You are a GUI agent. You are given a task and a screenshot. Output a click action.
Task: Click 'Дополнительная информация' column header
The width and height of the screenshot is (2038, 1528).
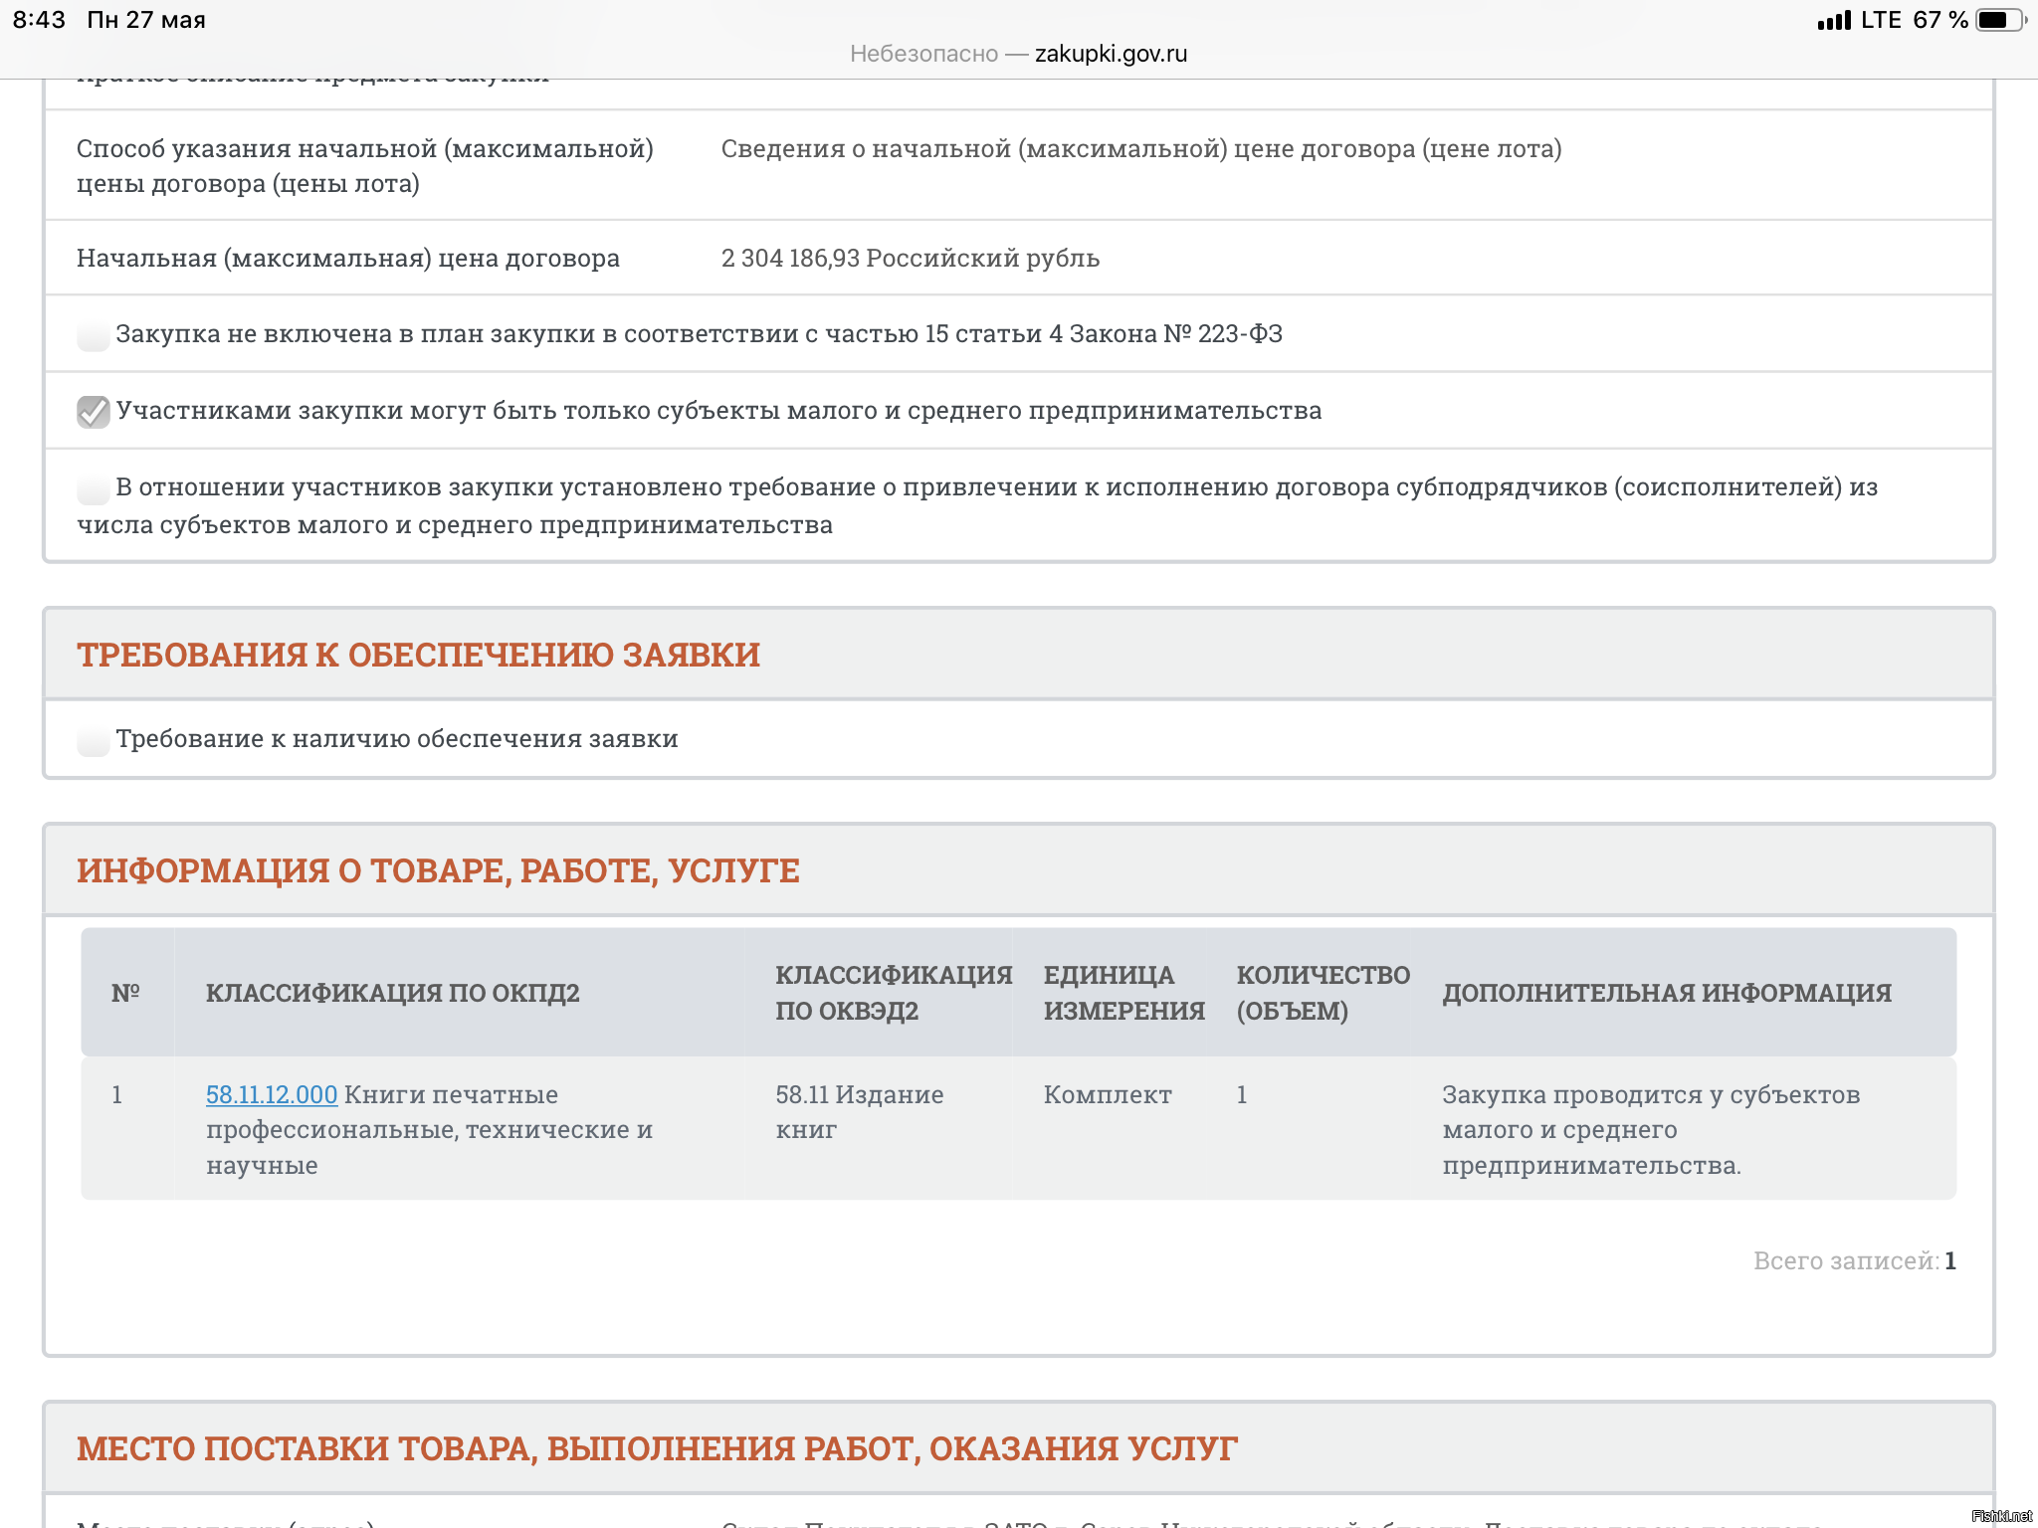pos(1667,993)
